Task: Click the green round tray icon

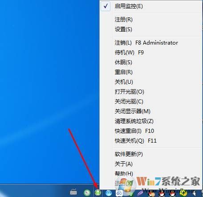Action: (x=98, y=193)
